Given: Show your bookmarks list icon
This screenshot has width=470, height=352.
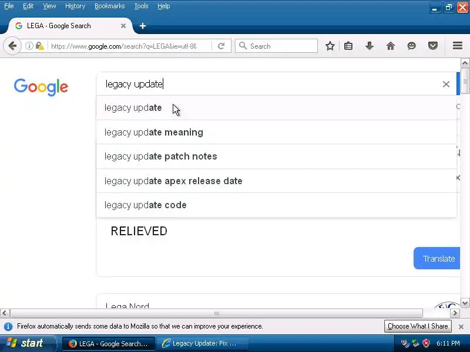Looking at the screenshot, I should 348,46.
